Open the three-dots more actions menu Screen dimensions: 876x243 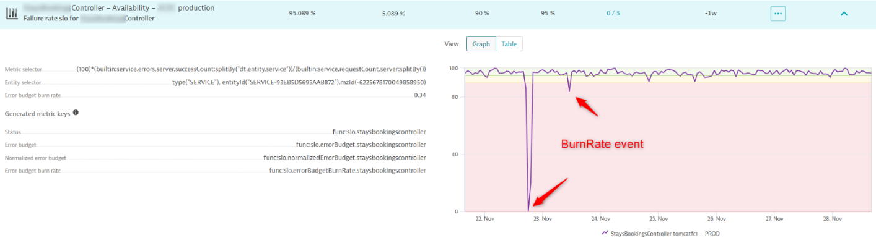(777, 14)
